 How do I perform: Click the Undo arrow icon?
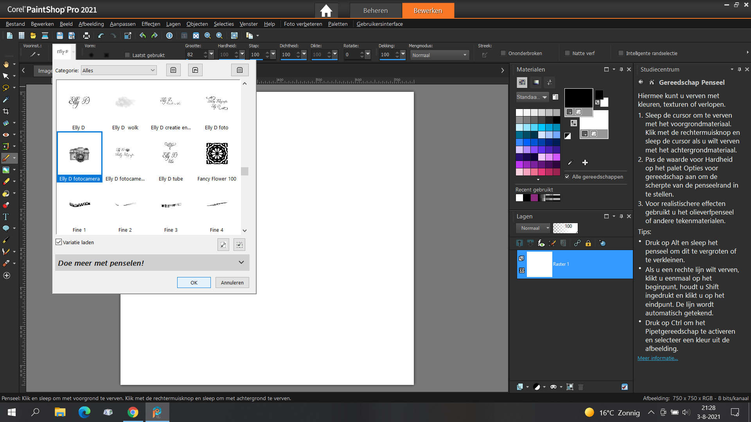(x=101, y=36)
